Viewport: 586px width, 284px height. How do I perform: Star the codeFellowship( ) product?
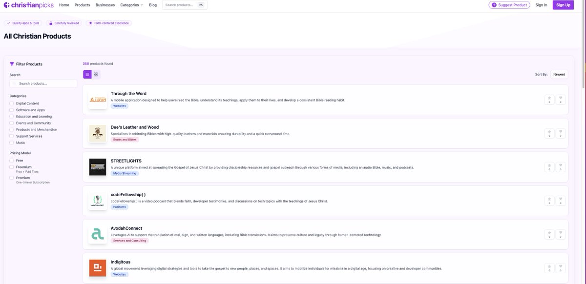point(549,201)
